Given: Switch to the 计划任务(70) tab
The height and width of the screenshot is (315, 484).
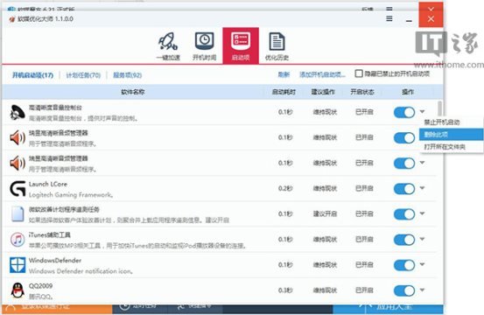Looking at the screenshot, I should 83,75.
